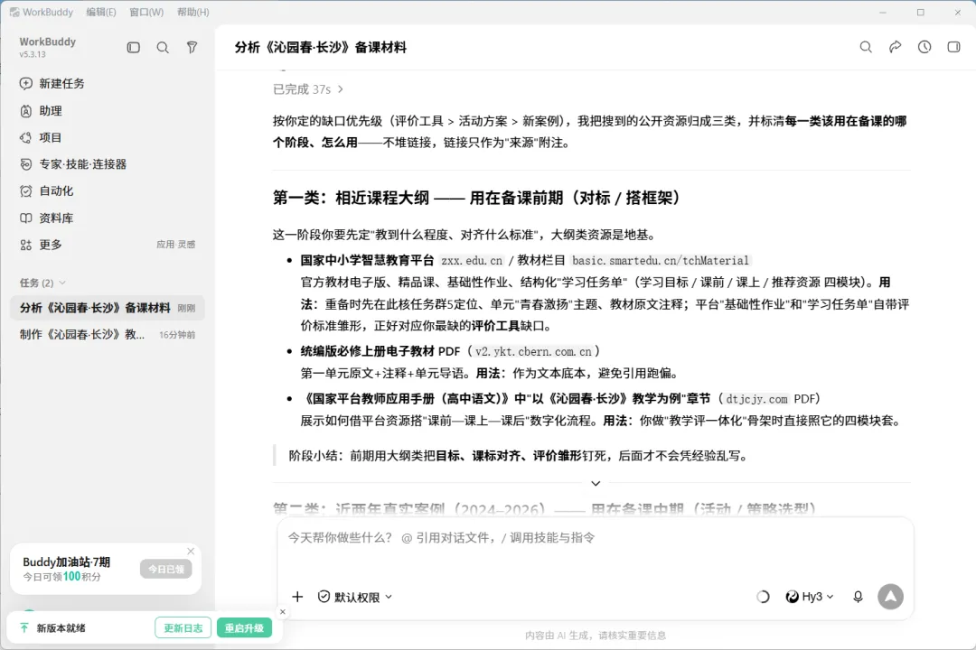Click the loading circle icon beside Hy3

click(763, 597)
